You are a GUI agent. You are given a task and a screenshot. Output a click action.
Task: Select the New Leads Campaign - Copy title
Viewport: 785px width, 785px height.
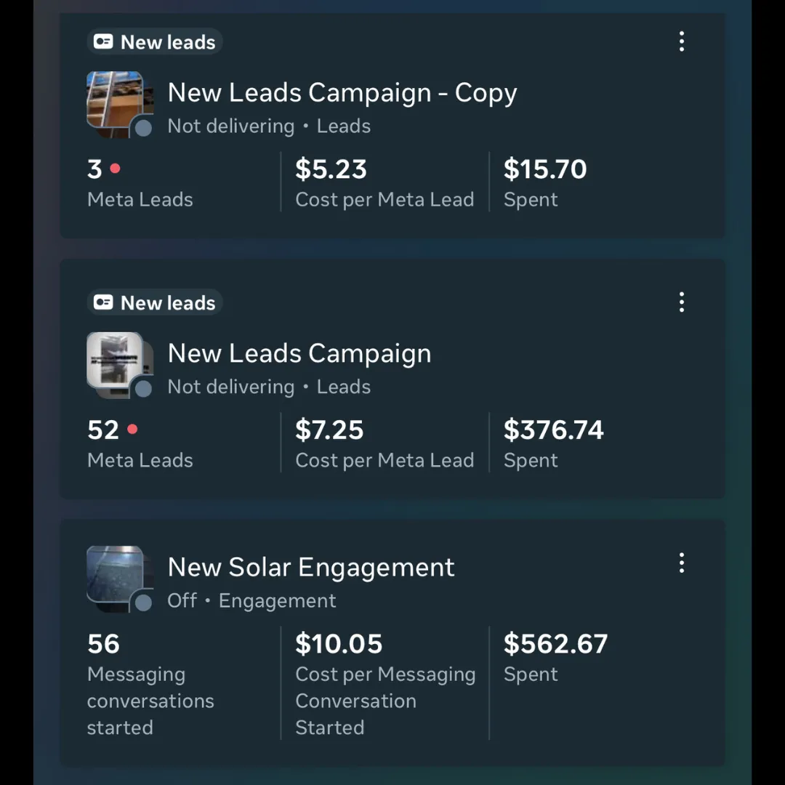pos(342,93)
